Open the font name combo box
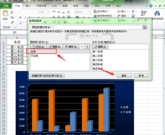The height and width of the screenshot is (135, 165). 29,12
